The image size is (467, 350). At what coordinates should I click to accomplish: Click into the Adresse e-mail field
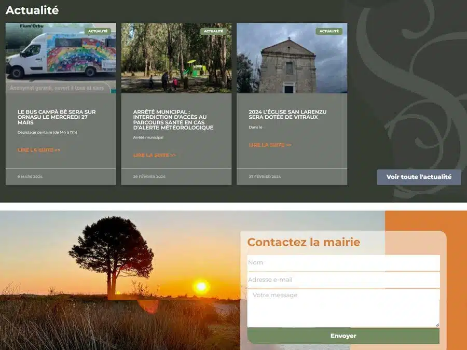click(x=343, y=279)
